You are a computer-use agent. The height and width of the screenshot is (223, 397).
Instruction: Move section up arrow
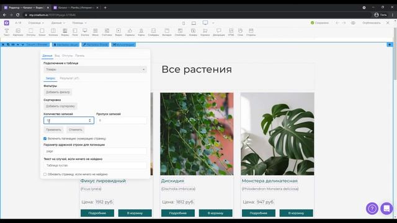pos(18,45)
